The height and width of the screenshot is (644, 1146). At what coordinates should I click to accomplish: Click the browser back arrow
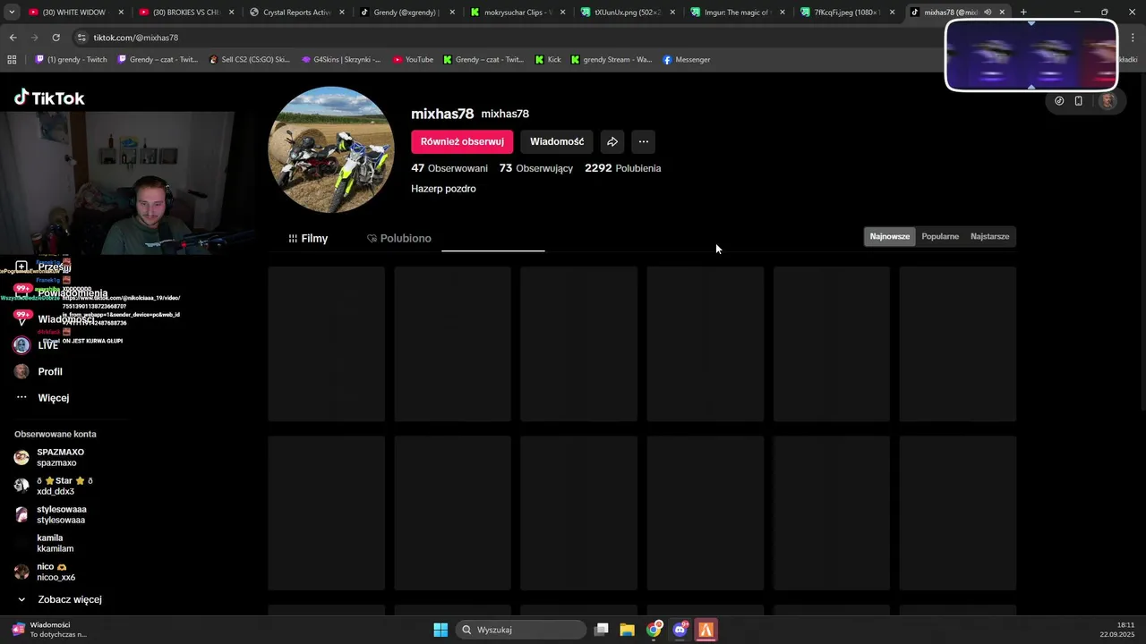pyautogui.click(x=13, y=38)
